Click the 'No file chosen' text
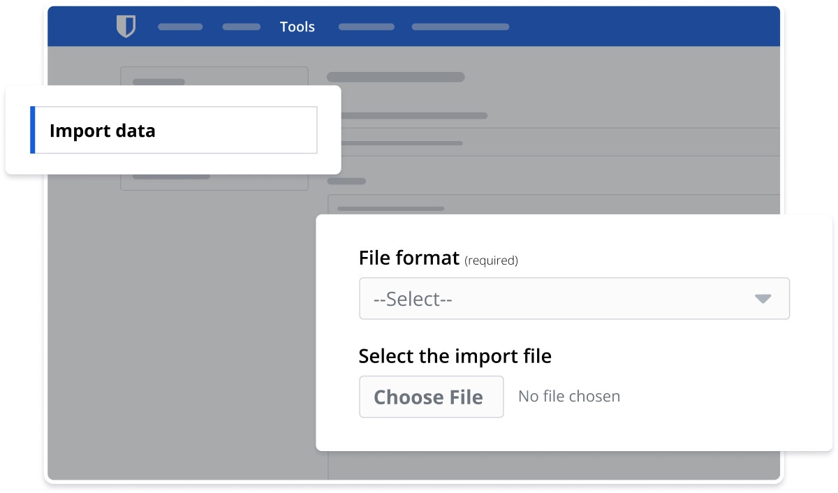838x493 pixels. pos(568,397)
